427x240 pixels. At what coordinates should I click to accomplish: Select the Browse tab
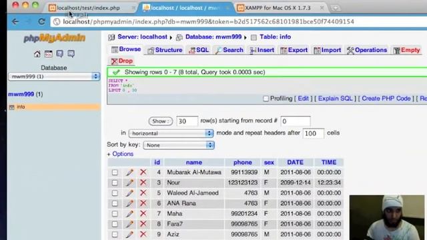(126, 49)
